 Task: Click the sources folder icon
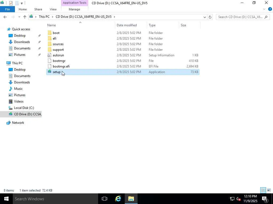tap(50, 44)
